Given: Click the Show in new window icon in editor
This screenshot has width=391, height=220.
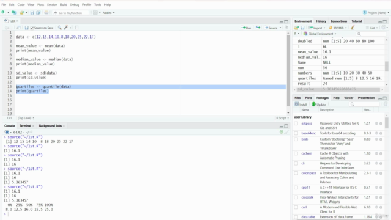Looking at the screenshot, I should [19, 28].
